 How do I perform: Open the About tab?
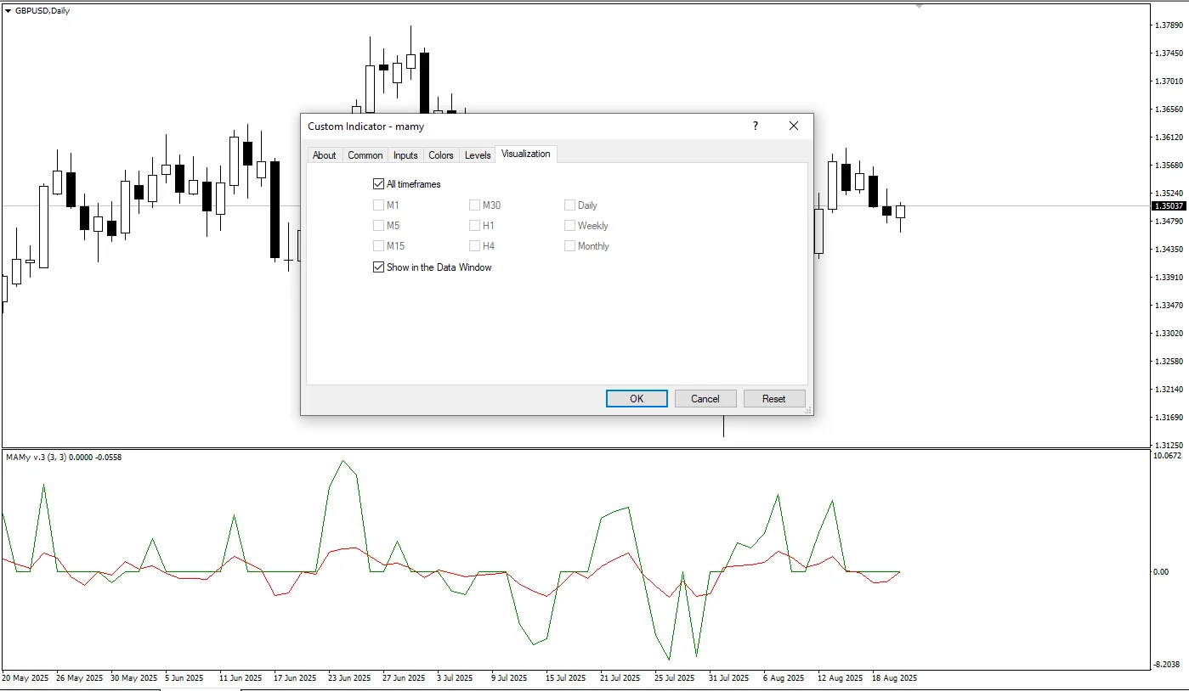[324, 155]
